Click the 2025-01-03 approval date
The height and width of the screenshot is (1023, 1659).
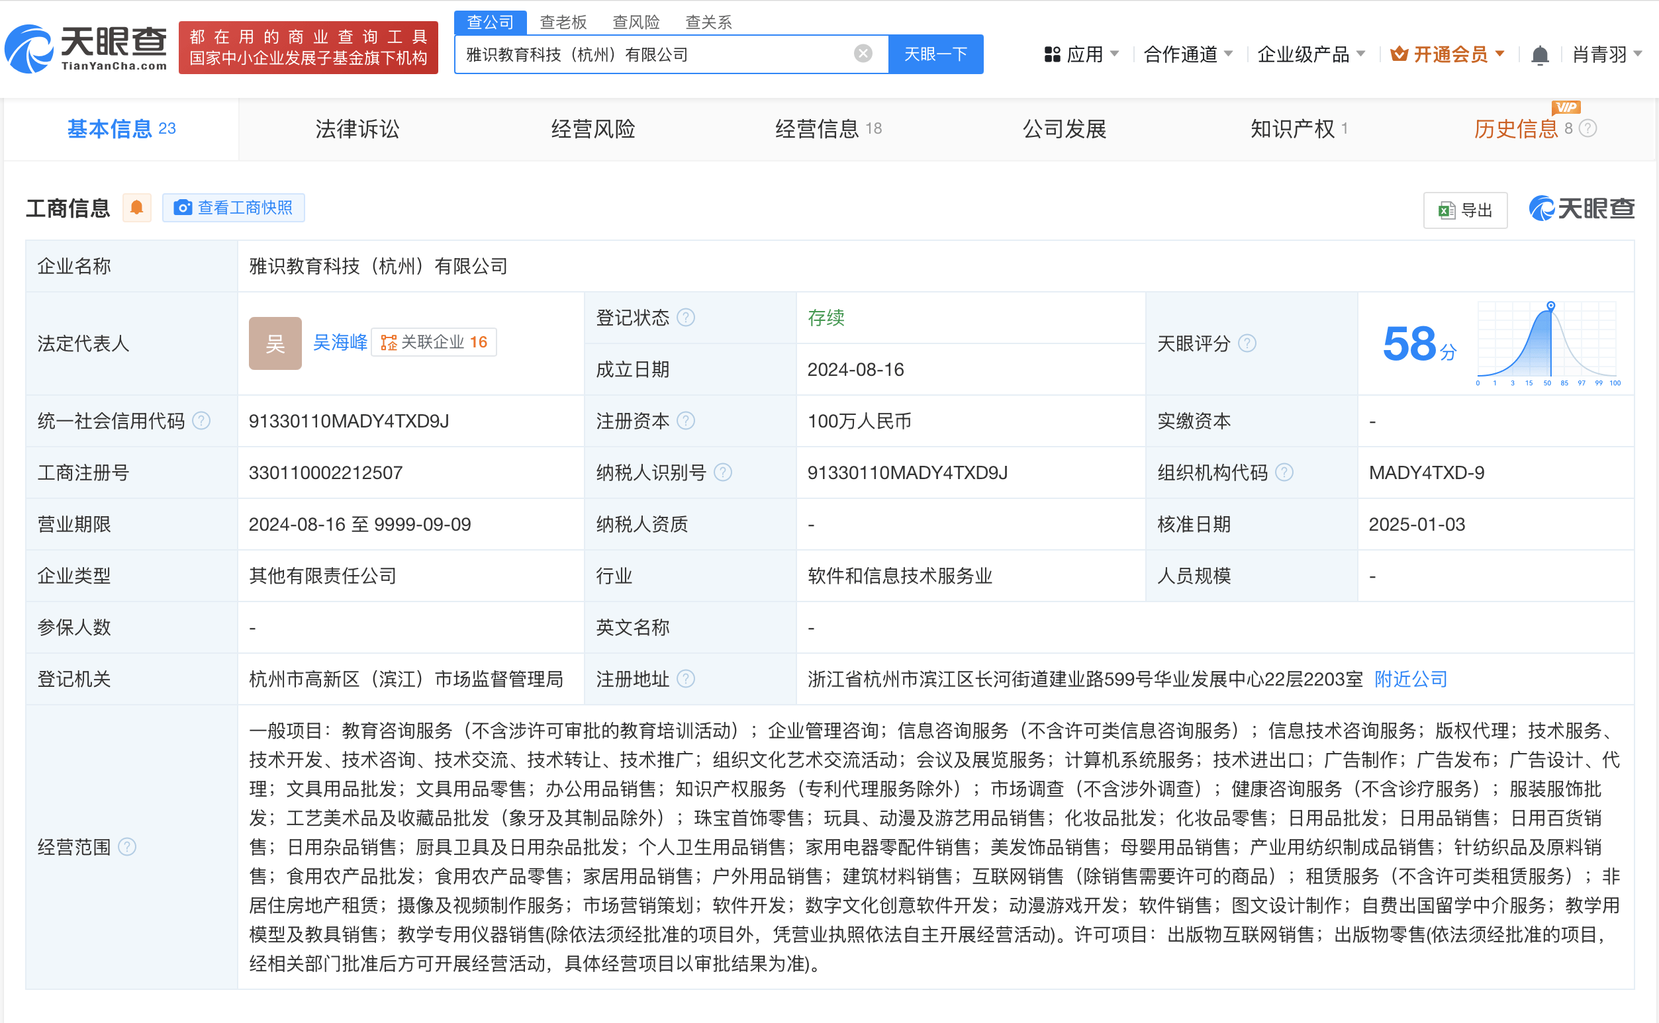(x=1417, y=524)
